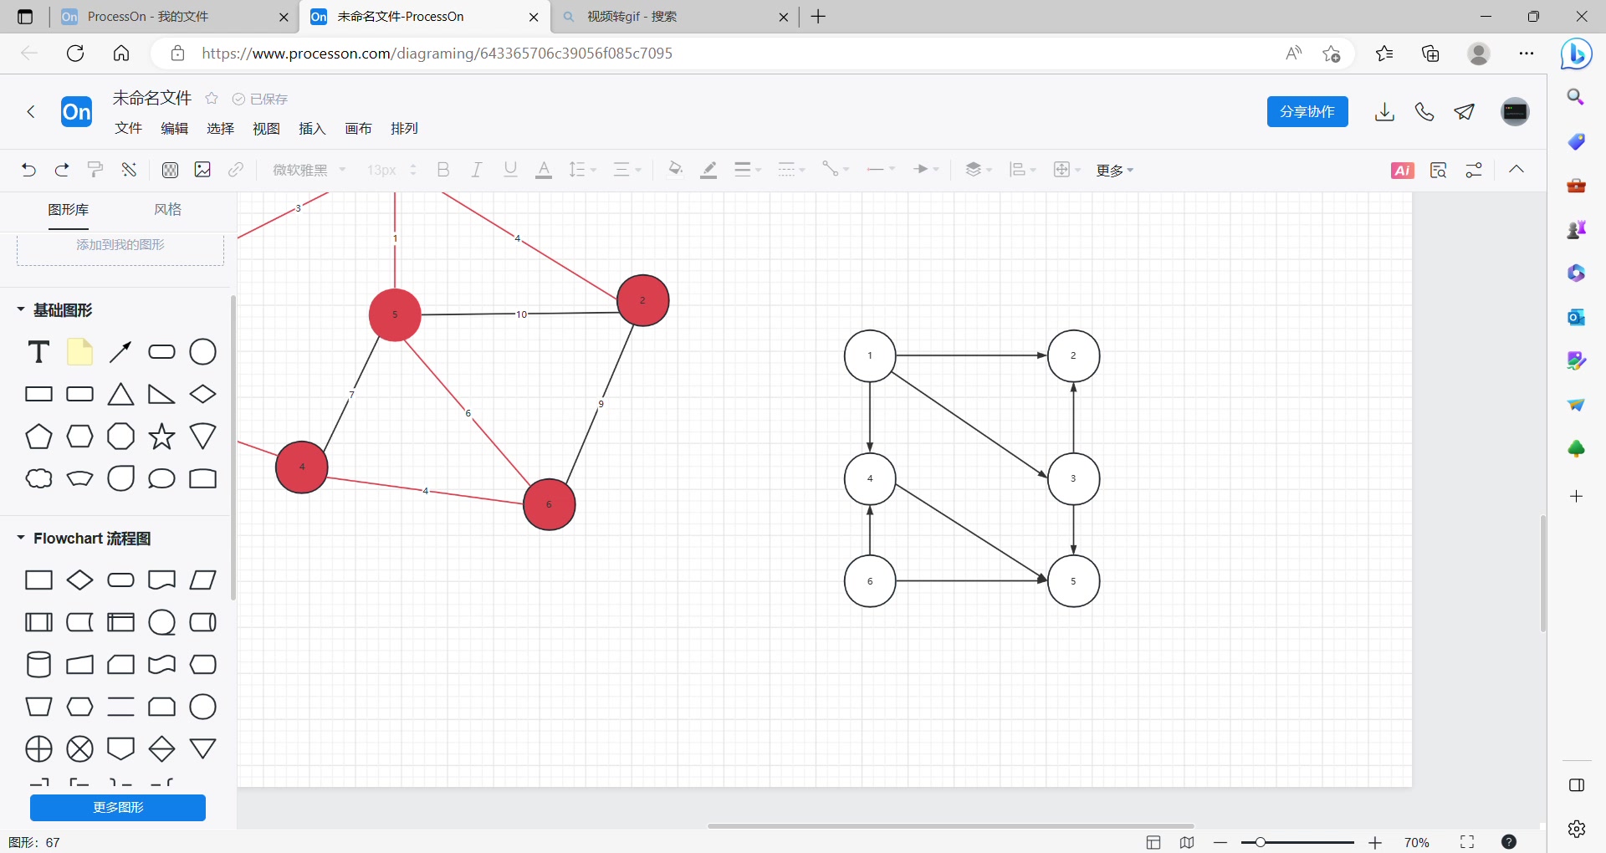Viewport: 1606px width, 853px height.
Task: Click the undo arrow icon
Action: coord(28,170)
